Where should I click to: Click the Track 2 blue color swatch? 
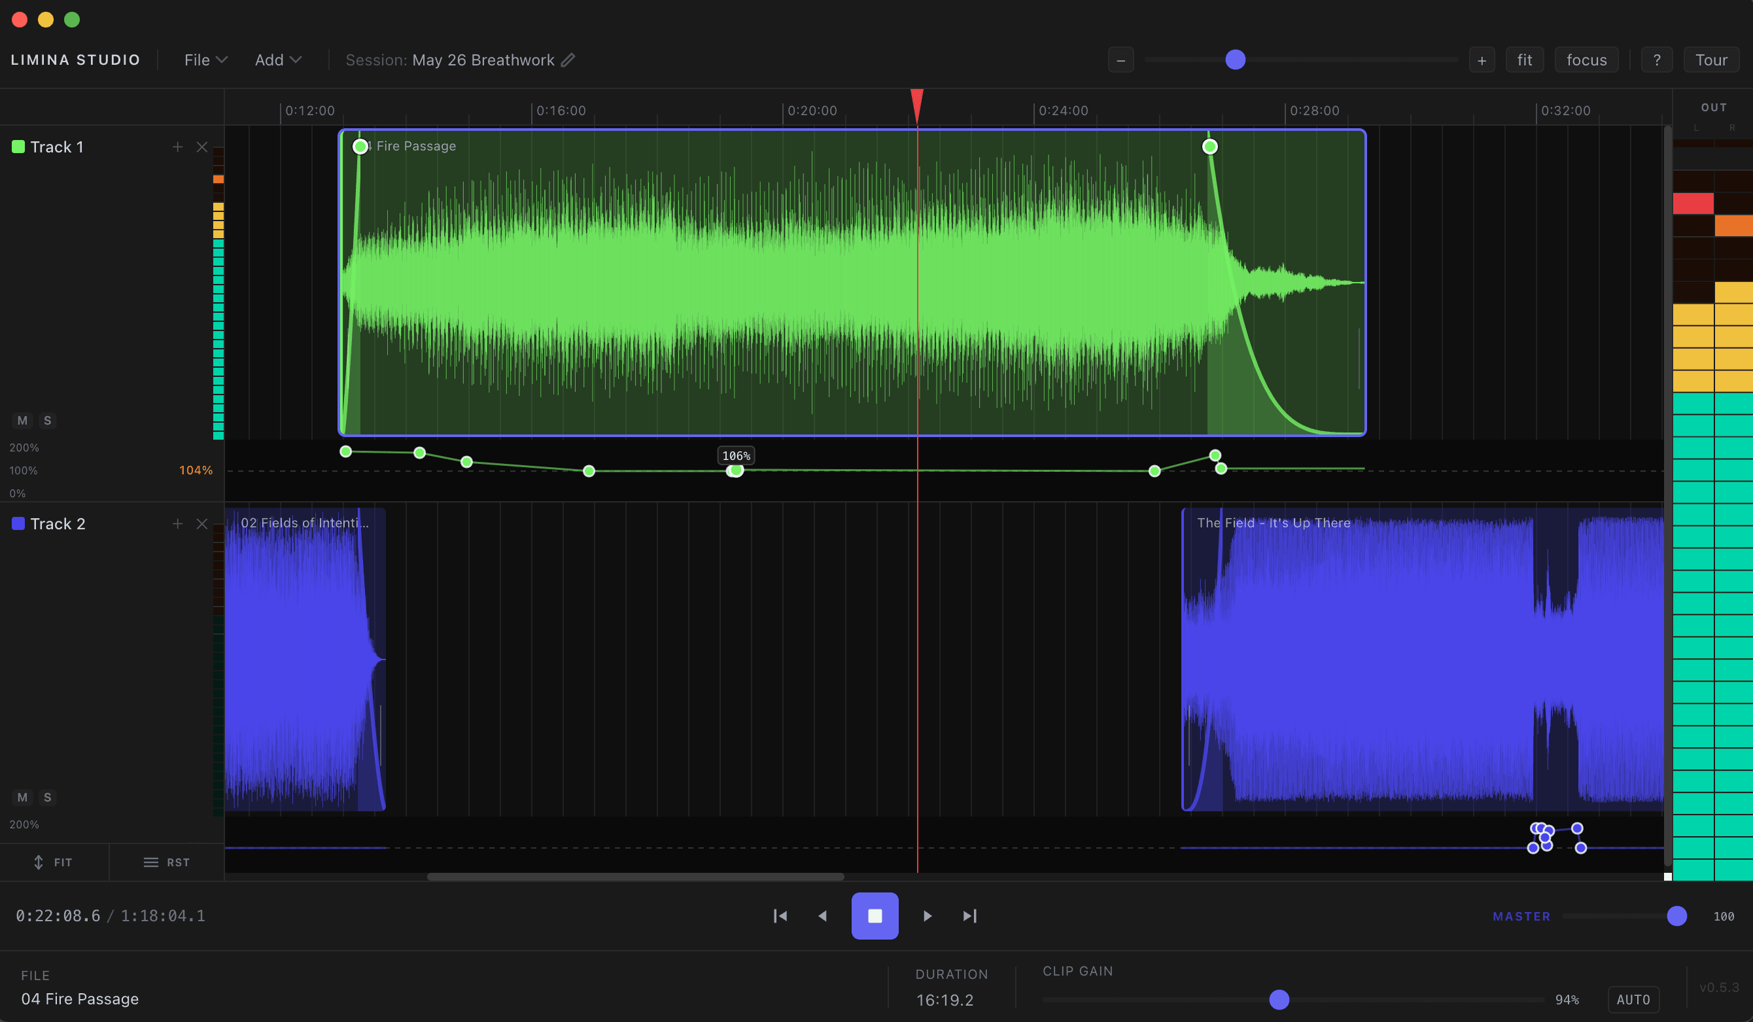(x=18, y=523)
